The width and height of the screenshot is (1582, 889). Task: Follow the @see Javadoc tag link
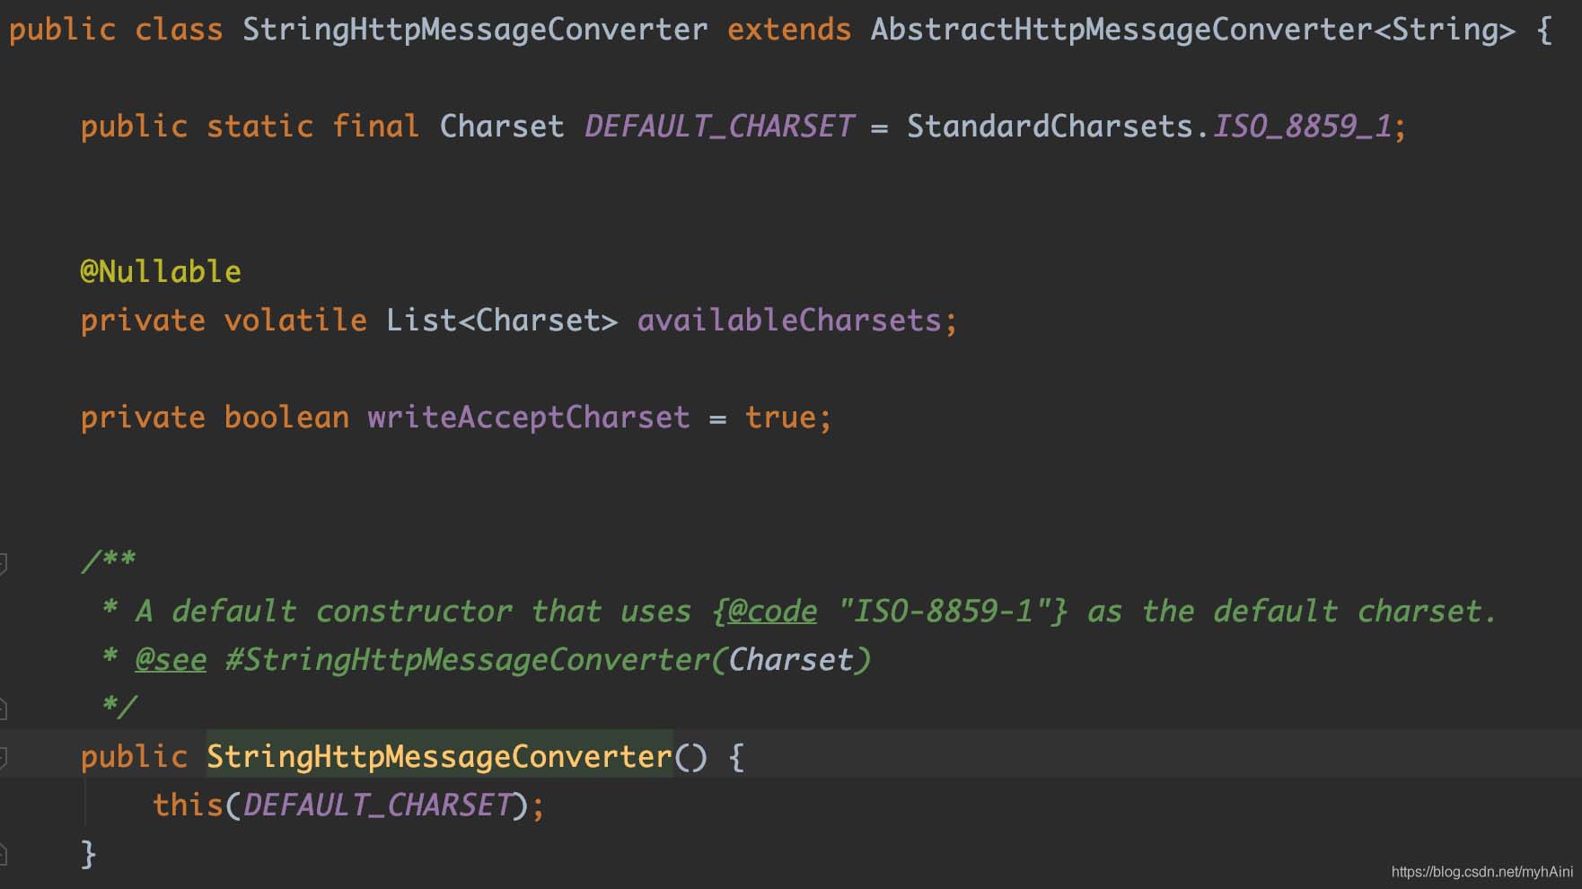click(x=171, y=660)
